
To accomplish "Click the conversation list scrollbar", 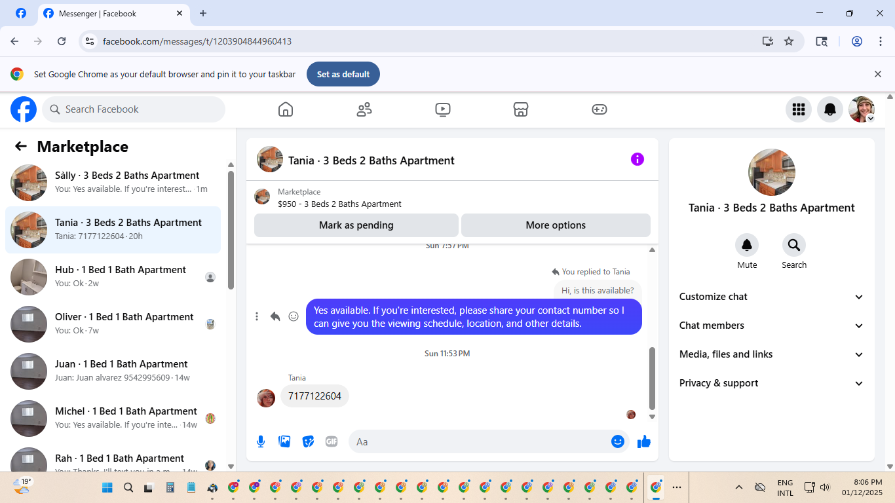I will point(231,229).
